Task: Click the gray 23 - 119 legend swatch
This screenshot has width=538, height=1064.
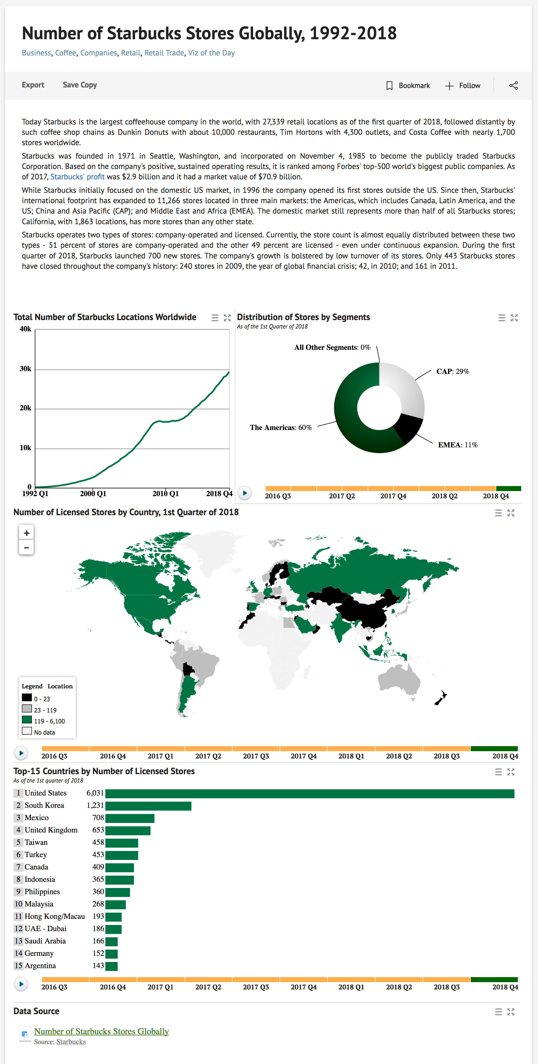Action: pyautogui.click(x=27, y=709)
